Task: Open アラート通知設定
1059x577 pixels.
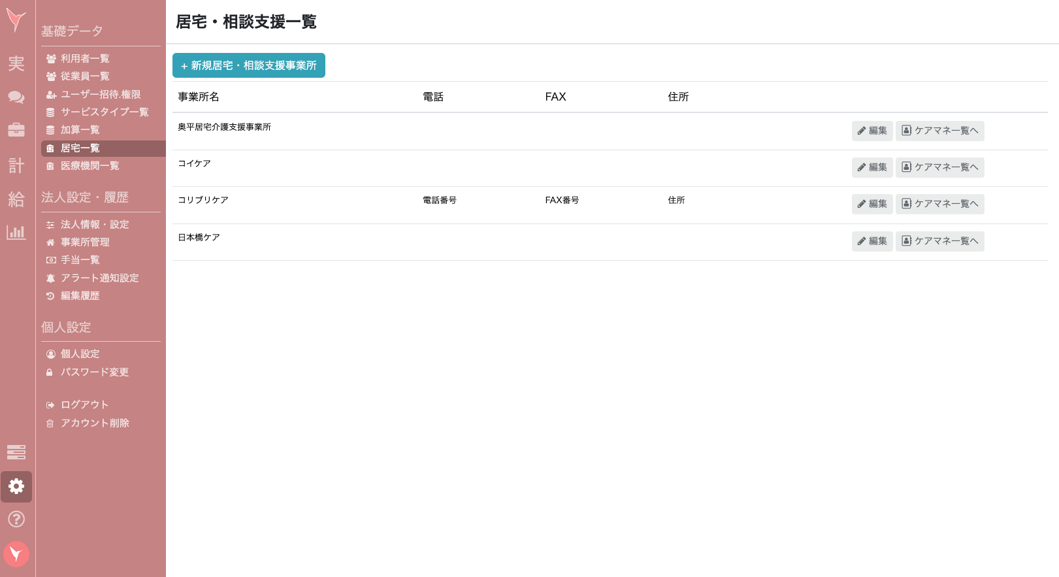Action: click(101, 278)
